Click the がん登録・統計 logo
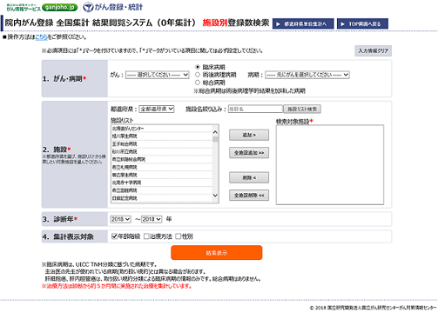Viewport: 438px width, 319px height. [113, 7]
